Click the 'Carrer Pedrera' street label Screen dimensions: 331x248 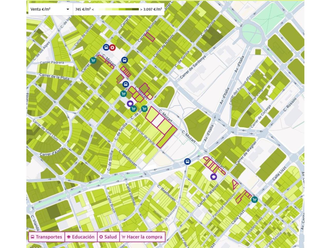tap(52, 63)
